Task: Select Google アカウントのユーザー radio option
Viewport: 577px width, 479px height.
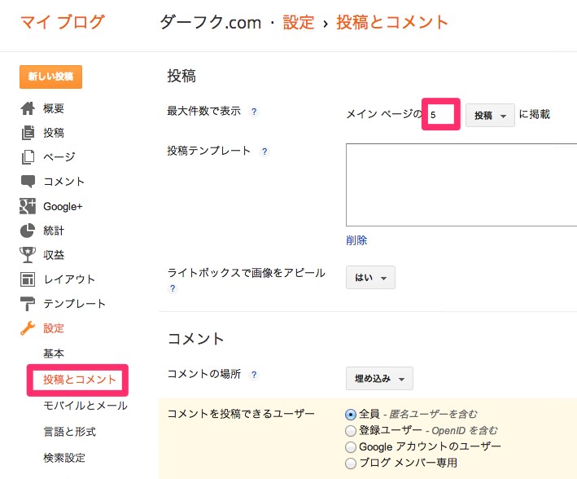Action: click(350, 447)
